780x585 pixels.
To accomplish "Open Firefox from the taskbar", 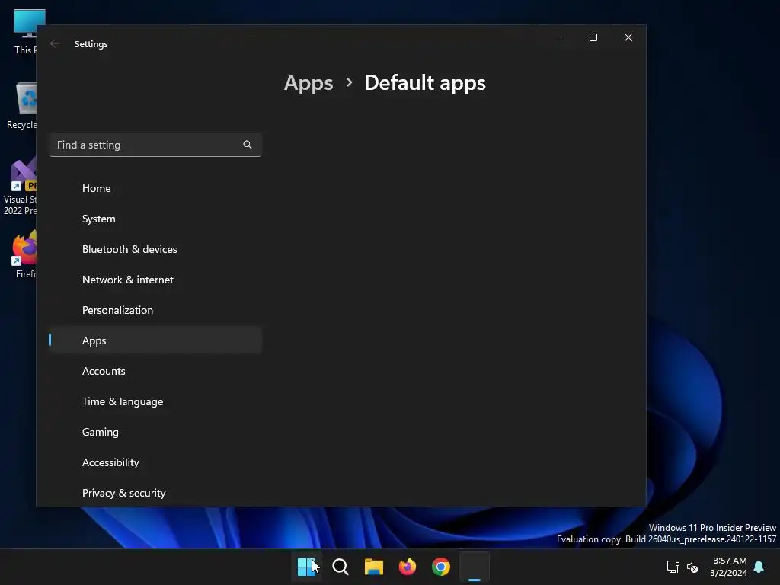I will click(x=408, y=567).
